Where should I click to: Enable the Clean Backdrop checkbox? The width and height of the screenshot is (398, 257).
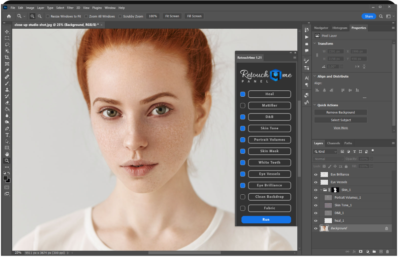(x=243, y=197)
